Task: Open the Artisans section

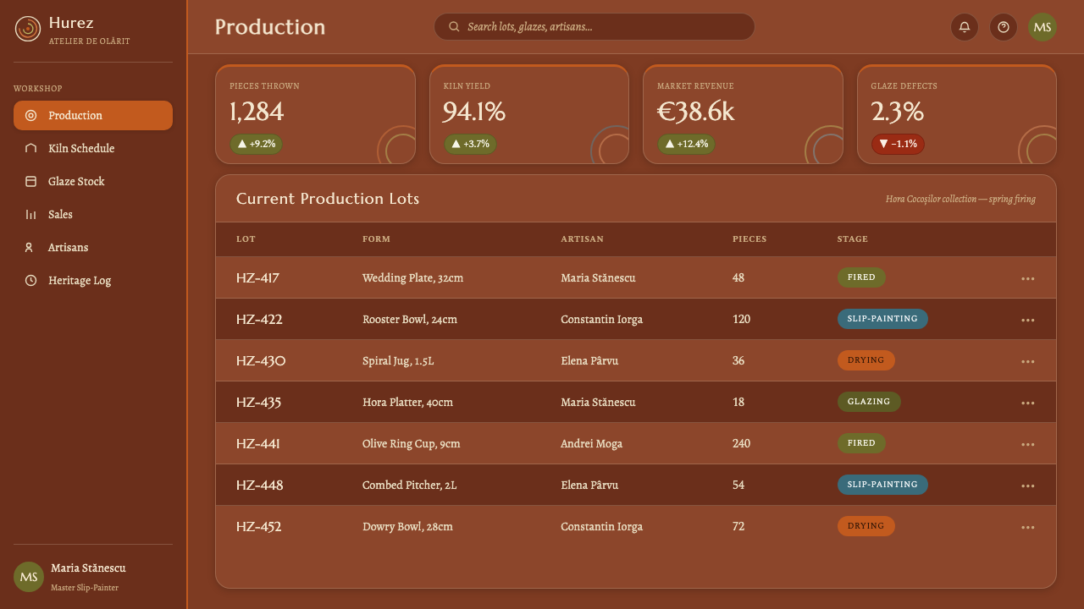Action: tap(93, 248)
